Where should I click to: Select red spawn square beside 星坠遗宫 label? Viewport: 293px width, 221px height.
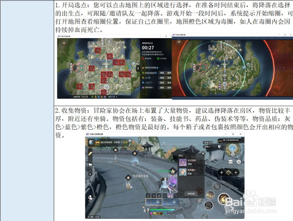(98, 50)
